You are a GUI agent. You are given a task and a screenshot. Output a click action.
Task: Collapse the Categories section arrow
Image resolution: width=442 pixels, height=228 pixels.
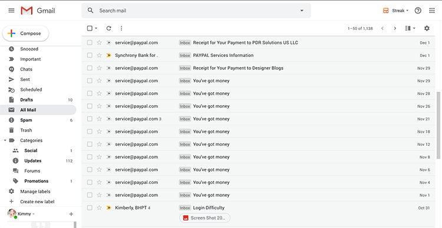(5, 140)
